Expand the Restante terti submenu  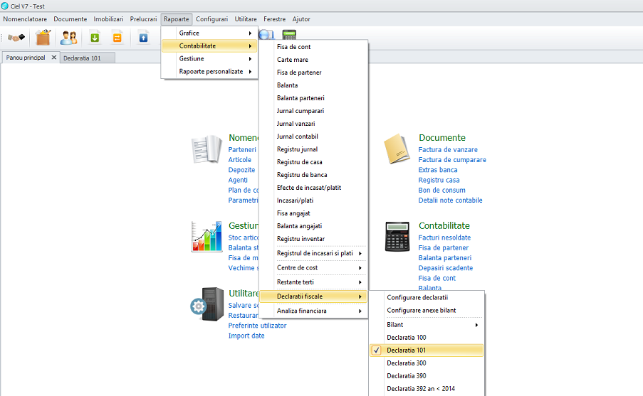(313, 282)
